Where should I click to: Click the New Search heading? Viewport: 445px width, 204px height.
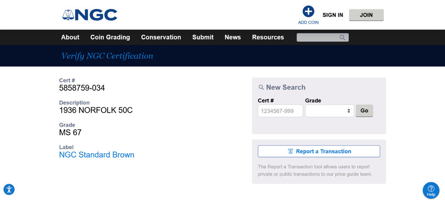[x=286, y=87]
